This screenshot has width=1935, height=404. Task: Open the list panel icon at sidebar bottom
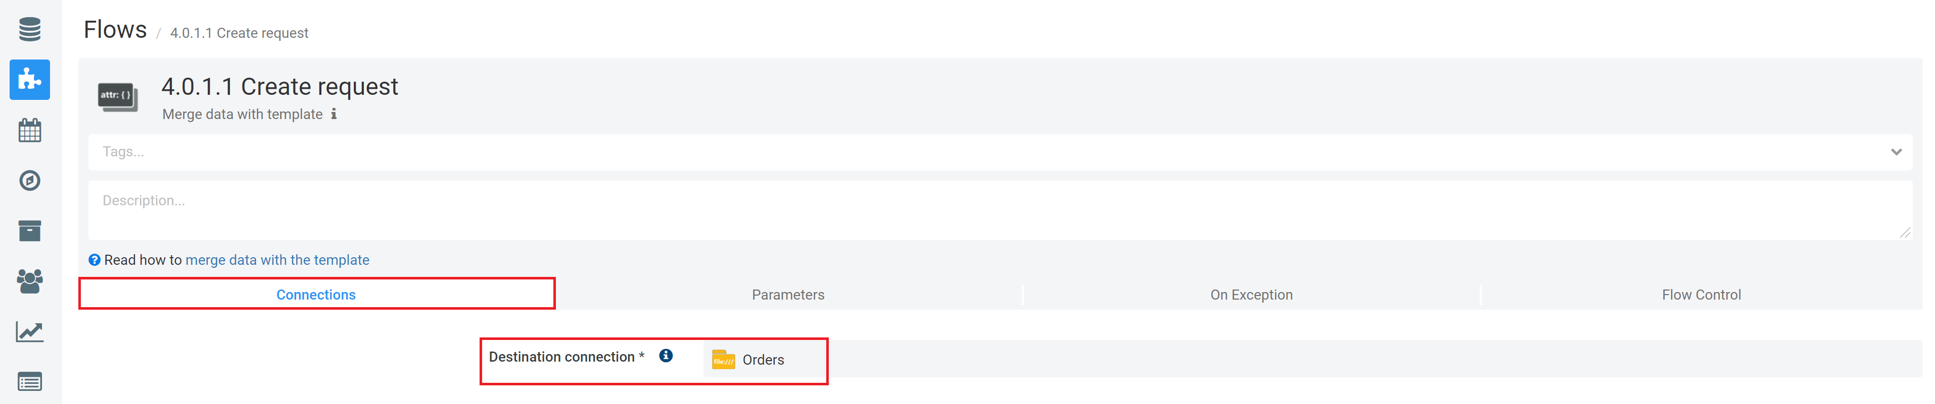coord(30,382)
